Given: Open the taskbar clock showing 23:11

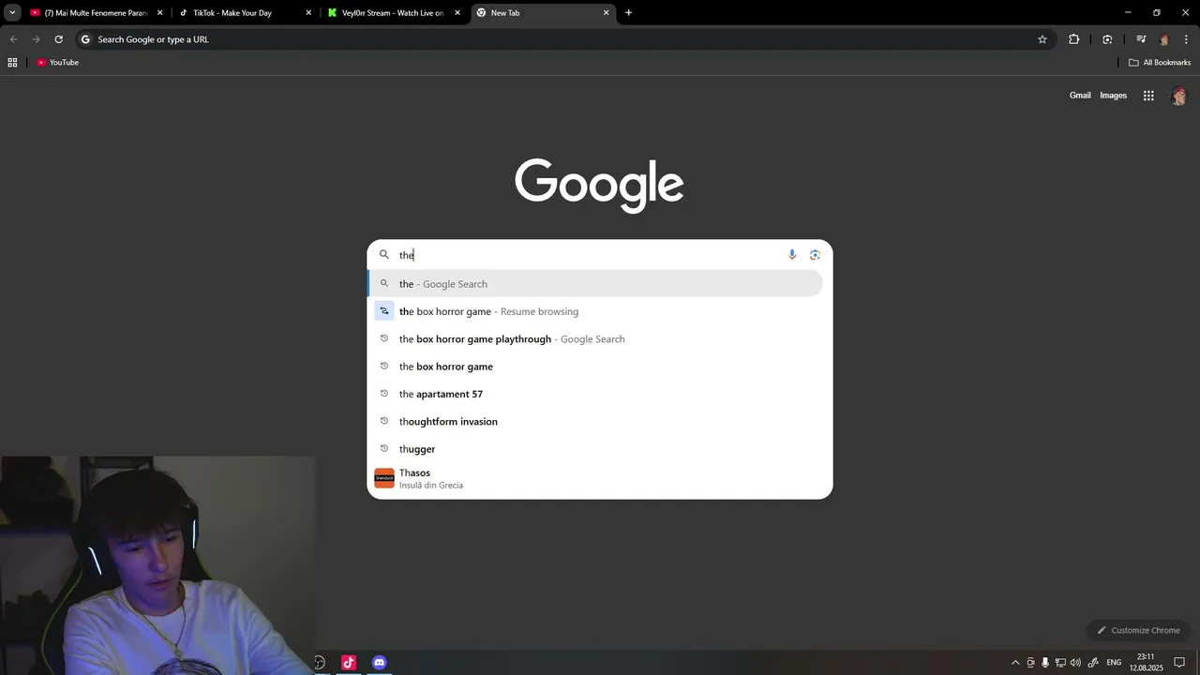Looking at the screenshot, I should 1146,663.
